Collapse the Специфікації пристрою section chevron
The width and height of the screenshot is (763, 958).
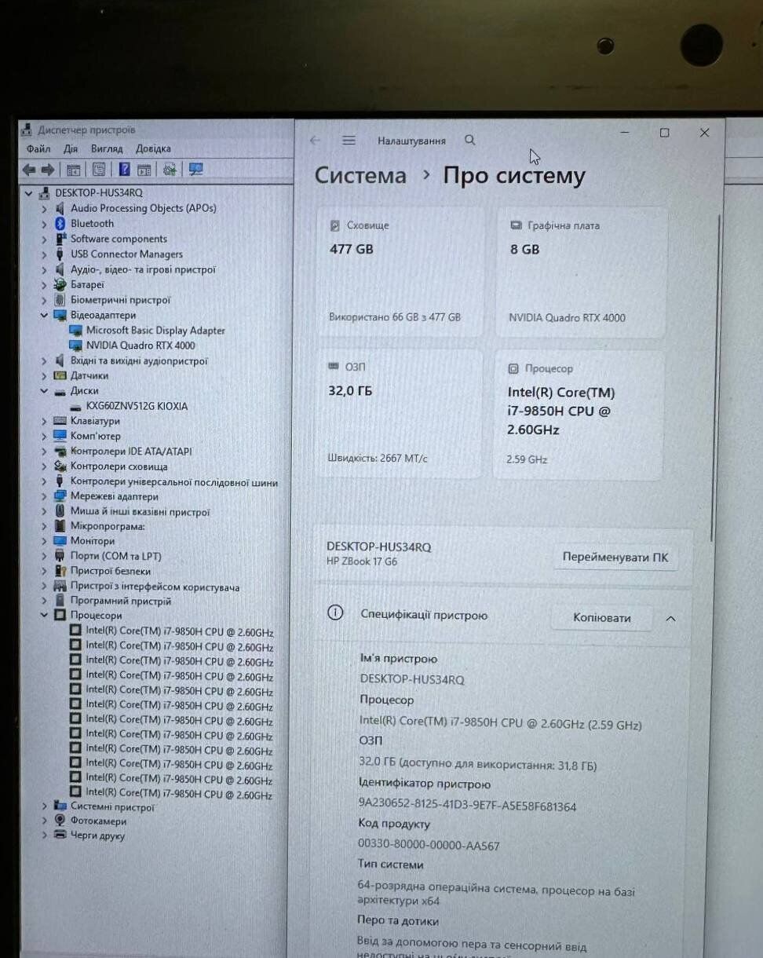click(670, 619)
